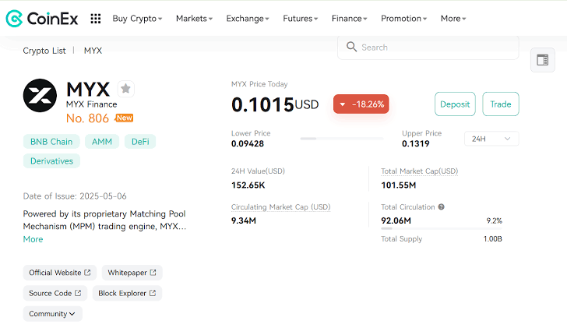Expand the Community dropdown
567x328 pixels.
[52, 314]
